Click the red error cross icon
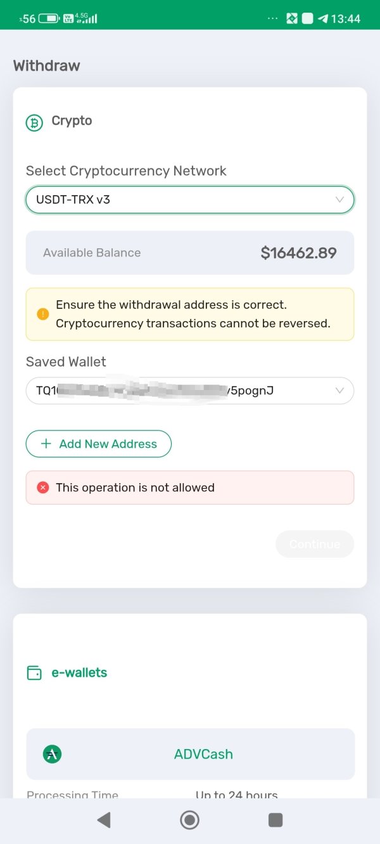The width and height of the screenshot is (380, 844). (x=43, y=488)
